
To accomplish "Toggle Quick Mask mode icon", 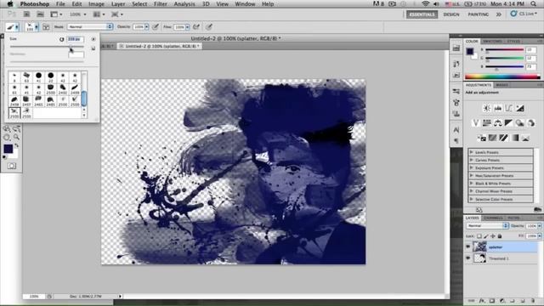I will [11, 166].
